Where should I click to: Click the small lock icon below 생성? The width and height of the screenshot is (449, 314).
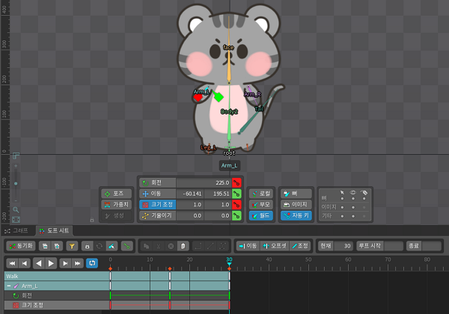92,220
